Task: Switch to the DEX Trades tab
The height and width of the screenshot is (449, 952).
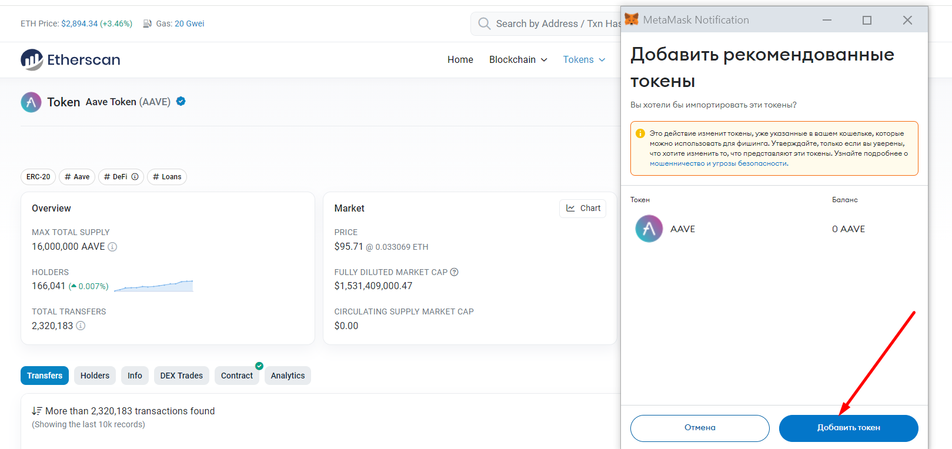Action: tap(181, 376)
